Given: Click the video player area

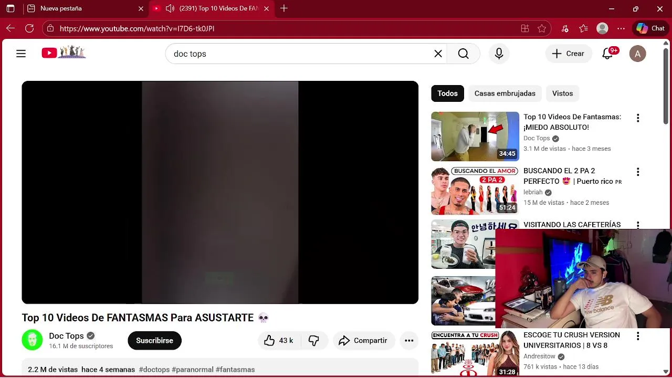Looking at the screenshot, I should pos(220,192).
